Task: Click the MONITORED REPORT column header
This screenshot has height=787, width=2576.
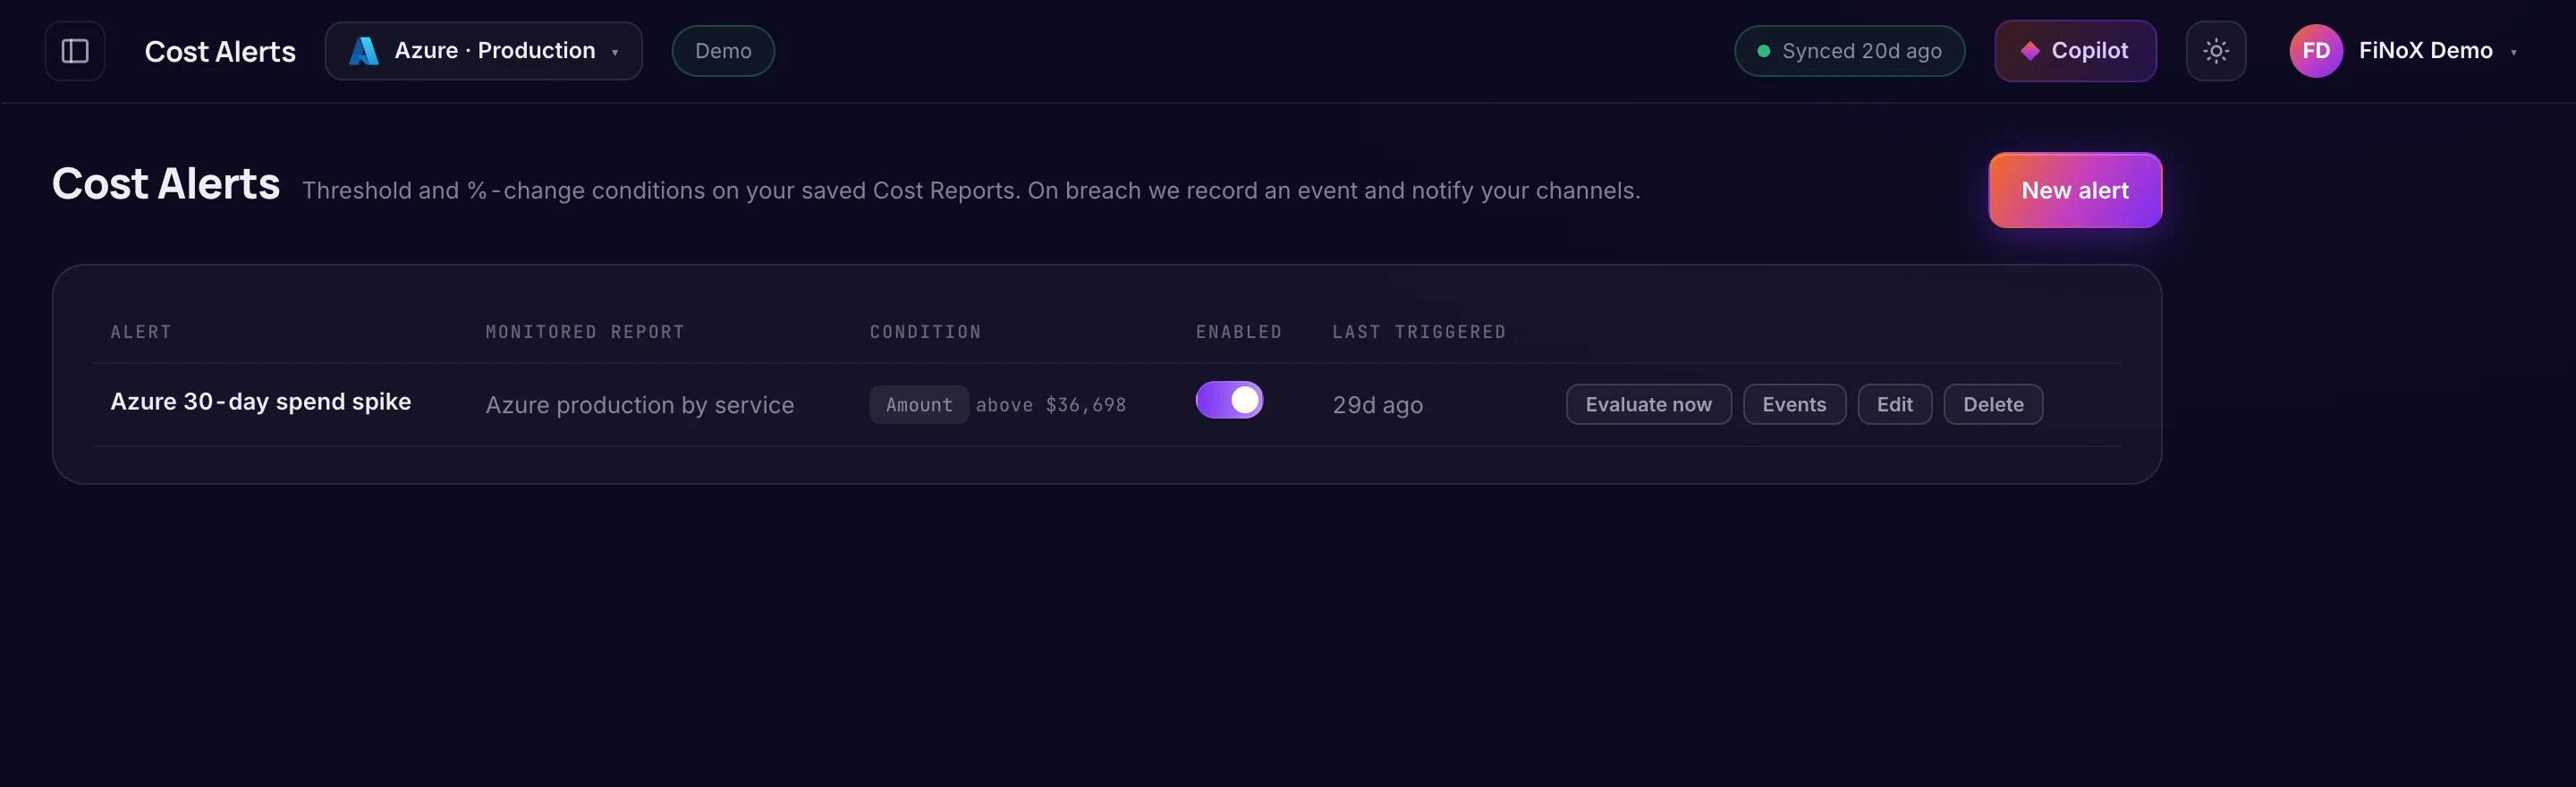Action: pos(585,332)
